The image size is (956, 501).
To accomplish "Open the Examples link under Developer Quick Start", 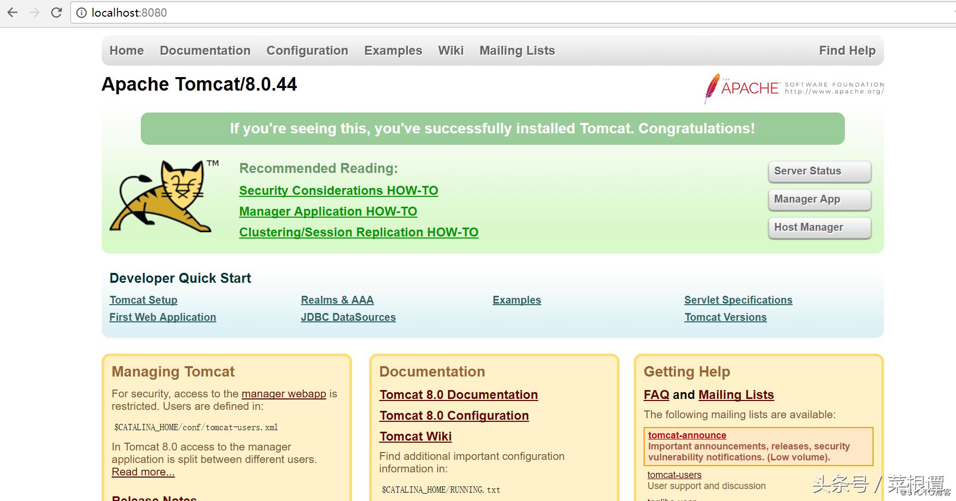I will [517, 300].
